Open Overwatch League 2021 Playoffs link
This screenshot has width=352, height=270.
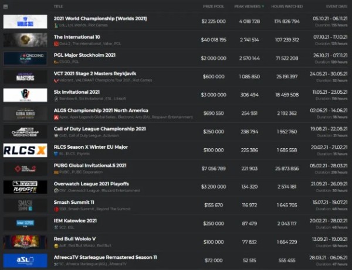92,184
